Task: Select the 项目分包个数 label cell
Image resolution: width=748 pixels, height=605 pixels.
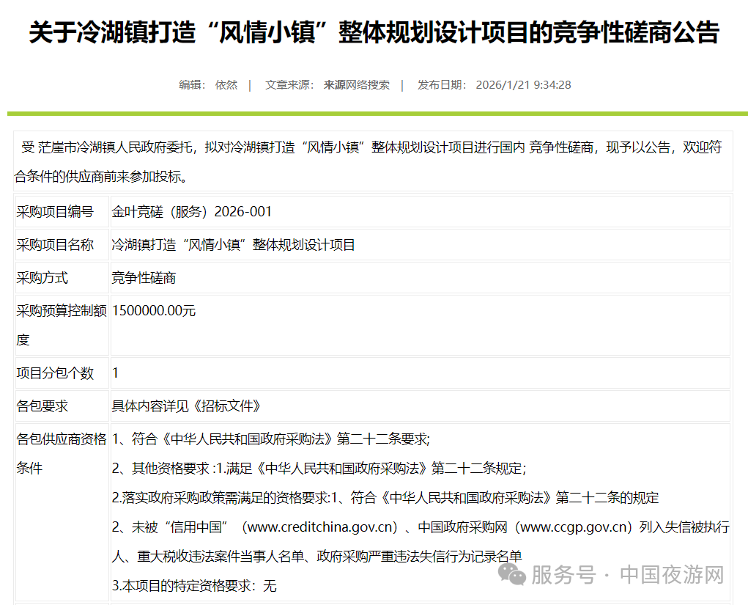Action: tap(55, 373)
